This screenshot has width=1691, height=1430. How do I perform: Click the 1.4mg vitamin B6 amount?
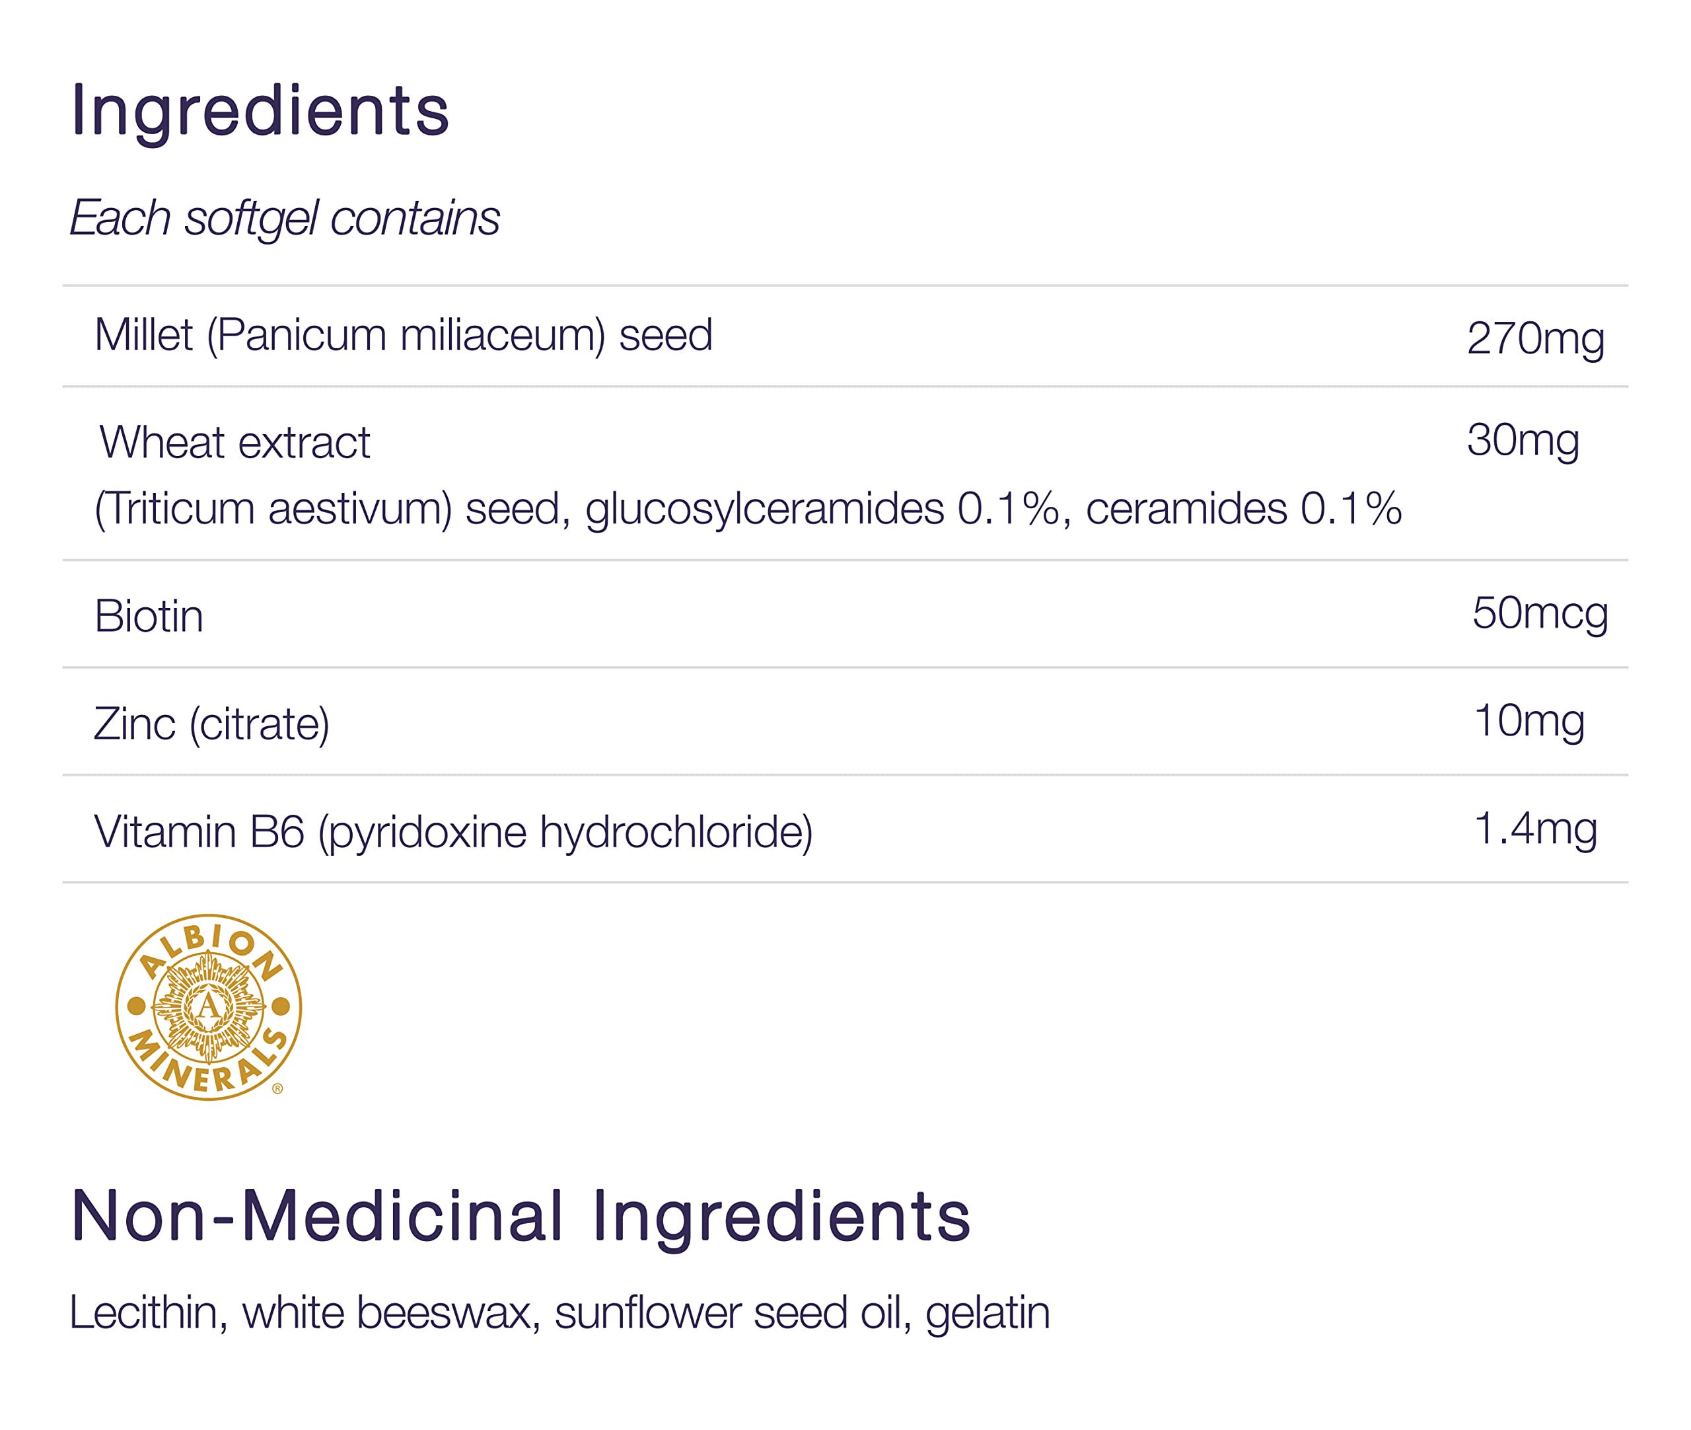pos(1535,830)
